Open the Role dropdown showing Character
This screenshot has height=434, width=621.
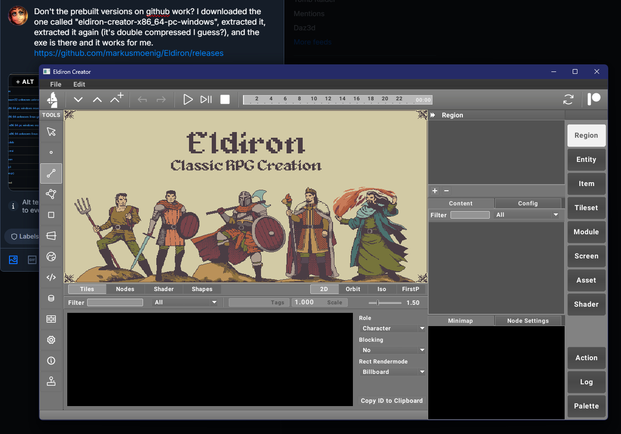tap(392, 328)
